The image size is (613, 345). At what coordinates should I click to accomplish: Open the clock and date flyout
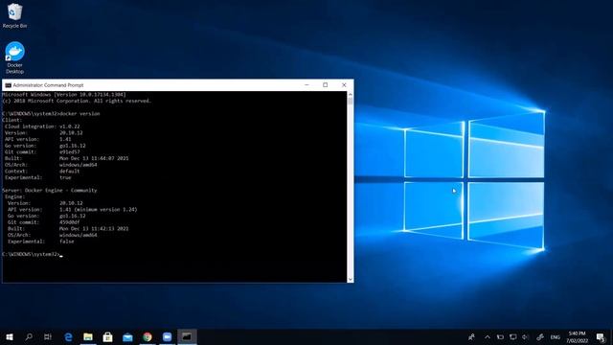[x=577, y=336]
